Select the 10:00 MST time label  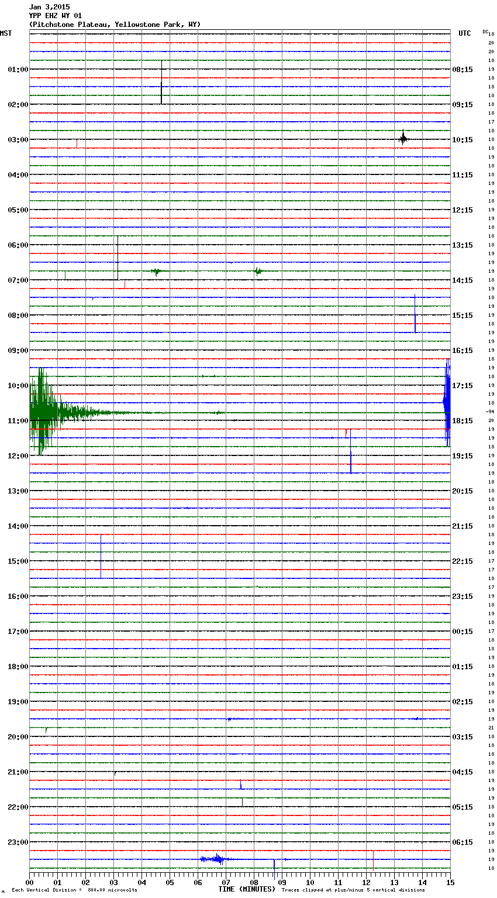pyautogui.click(x=18, y=386)
